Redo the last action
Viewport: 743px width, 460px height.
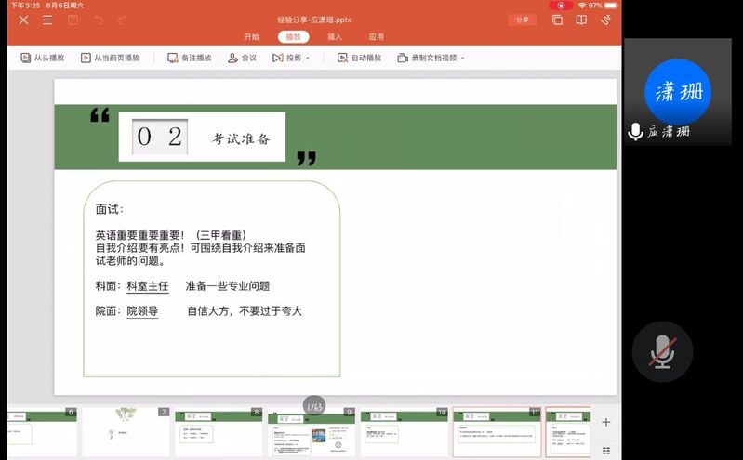coord(123,20)
